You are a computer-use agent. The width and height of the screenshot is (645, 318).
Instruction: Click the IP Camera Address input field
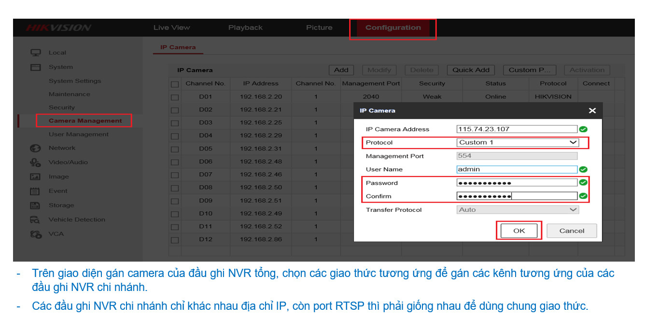[517, 129]
